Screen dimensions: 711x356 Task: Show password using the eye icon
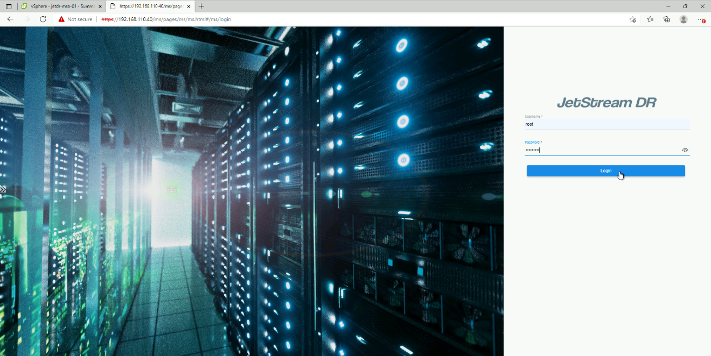coord(685,151)
